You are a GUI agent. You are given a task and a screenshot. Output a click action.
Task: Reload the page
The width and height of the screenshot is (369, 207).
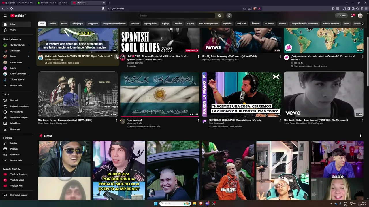click(12, 9)
